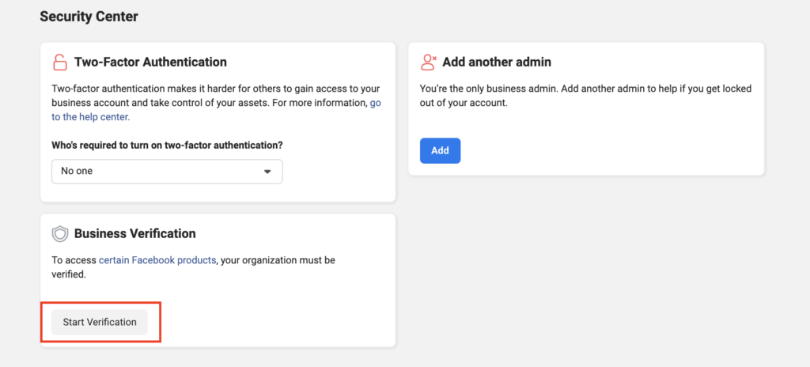
Task: Click the person icon beside Add another admin
Action: [x=429, y=62]
